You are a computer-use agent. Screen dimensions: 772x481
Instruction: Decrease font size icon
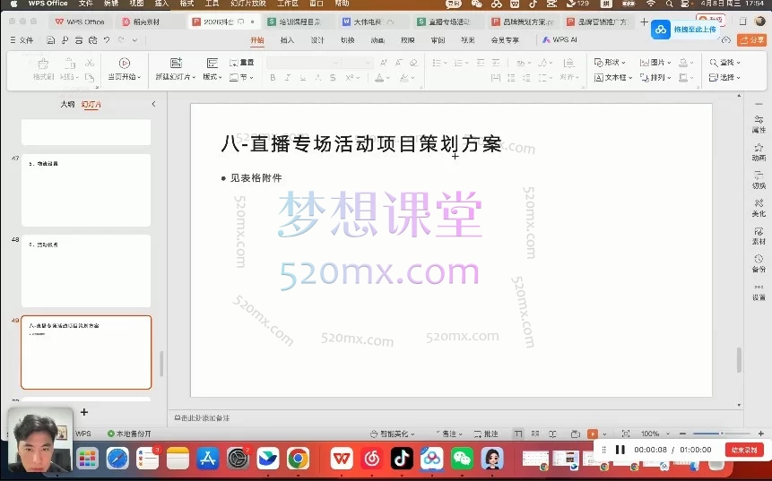point(399,63)
